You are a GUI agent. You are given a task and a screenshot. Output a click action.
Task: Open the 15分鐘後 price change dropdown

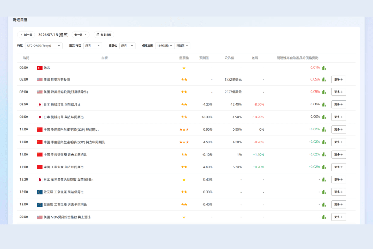pyautogui.click(x=165, y=46)
